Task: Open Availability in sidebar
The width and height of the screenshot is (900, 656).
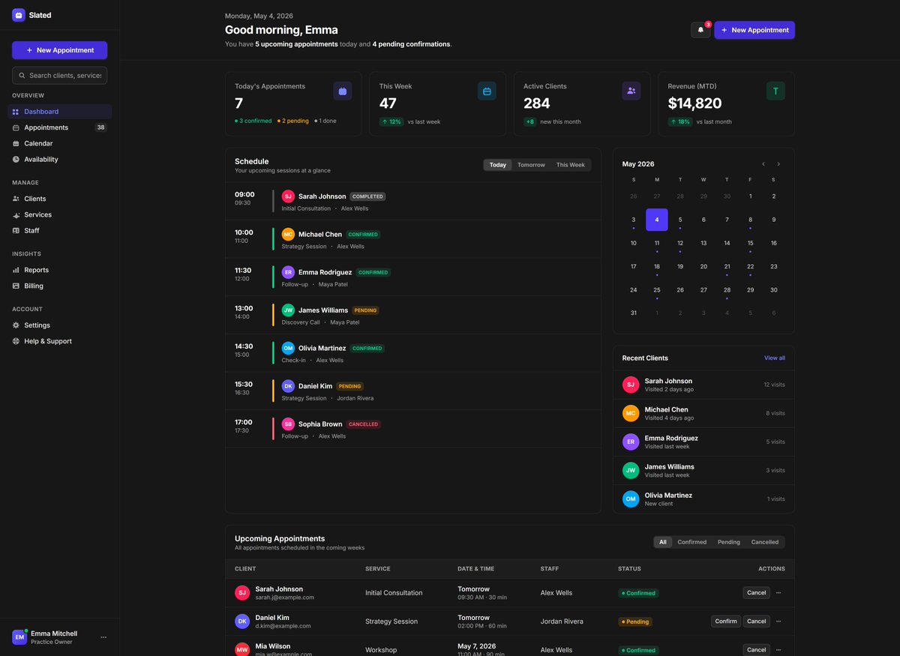Action: pos(60,159)
